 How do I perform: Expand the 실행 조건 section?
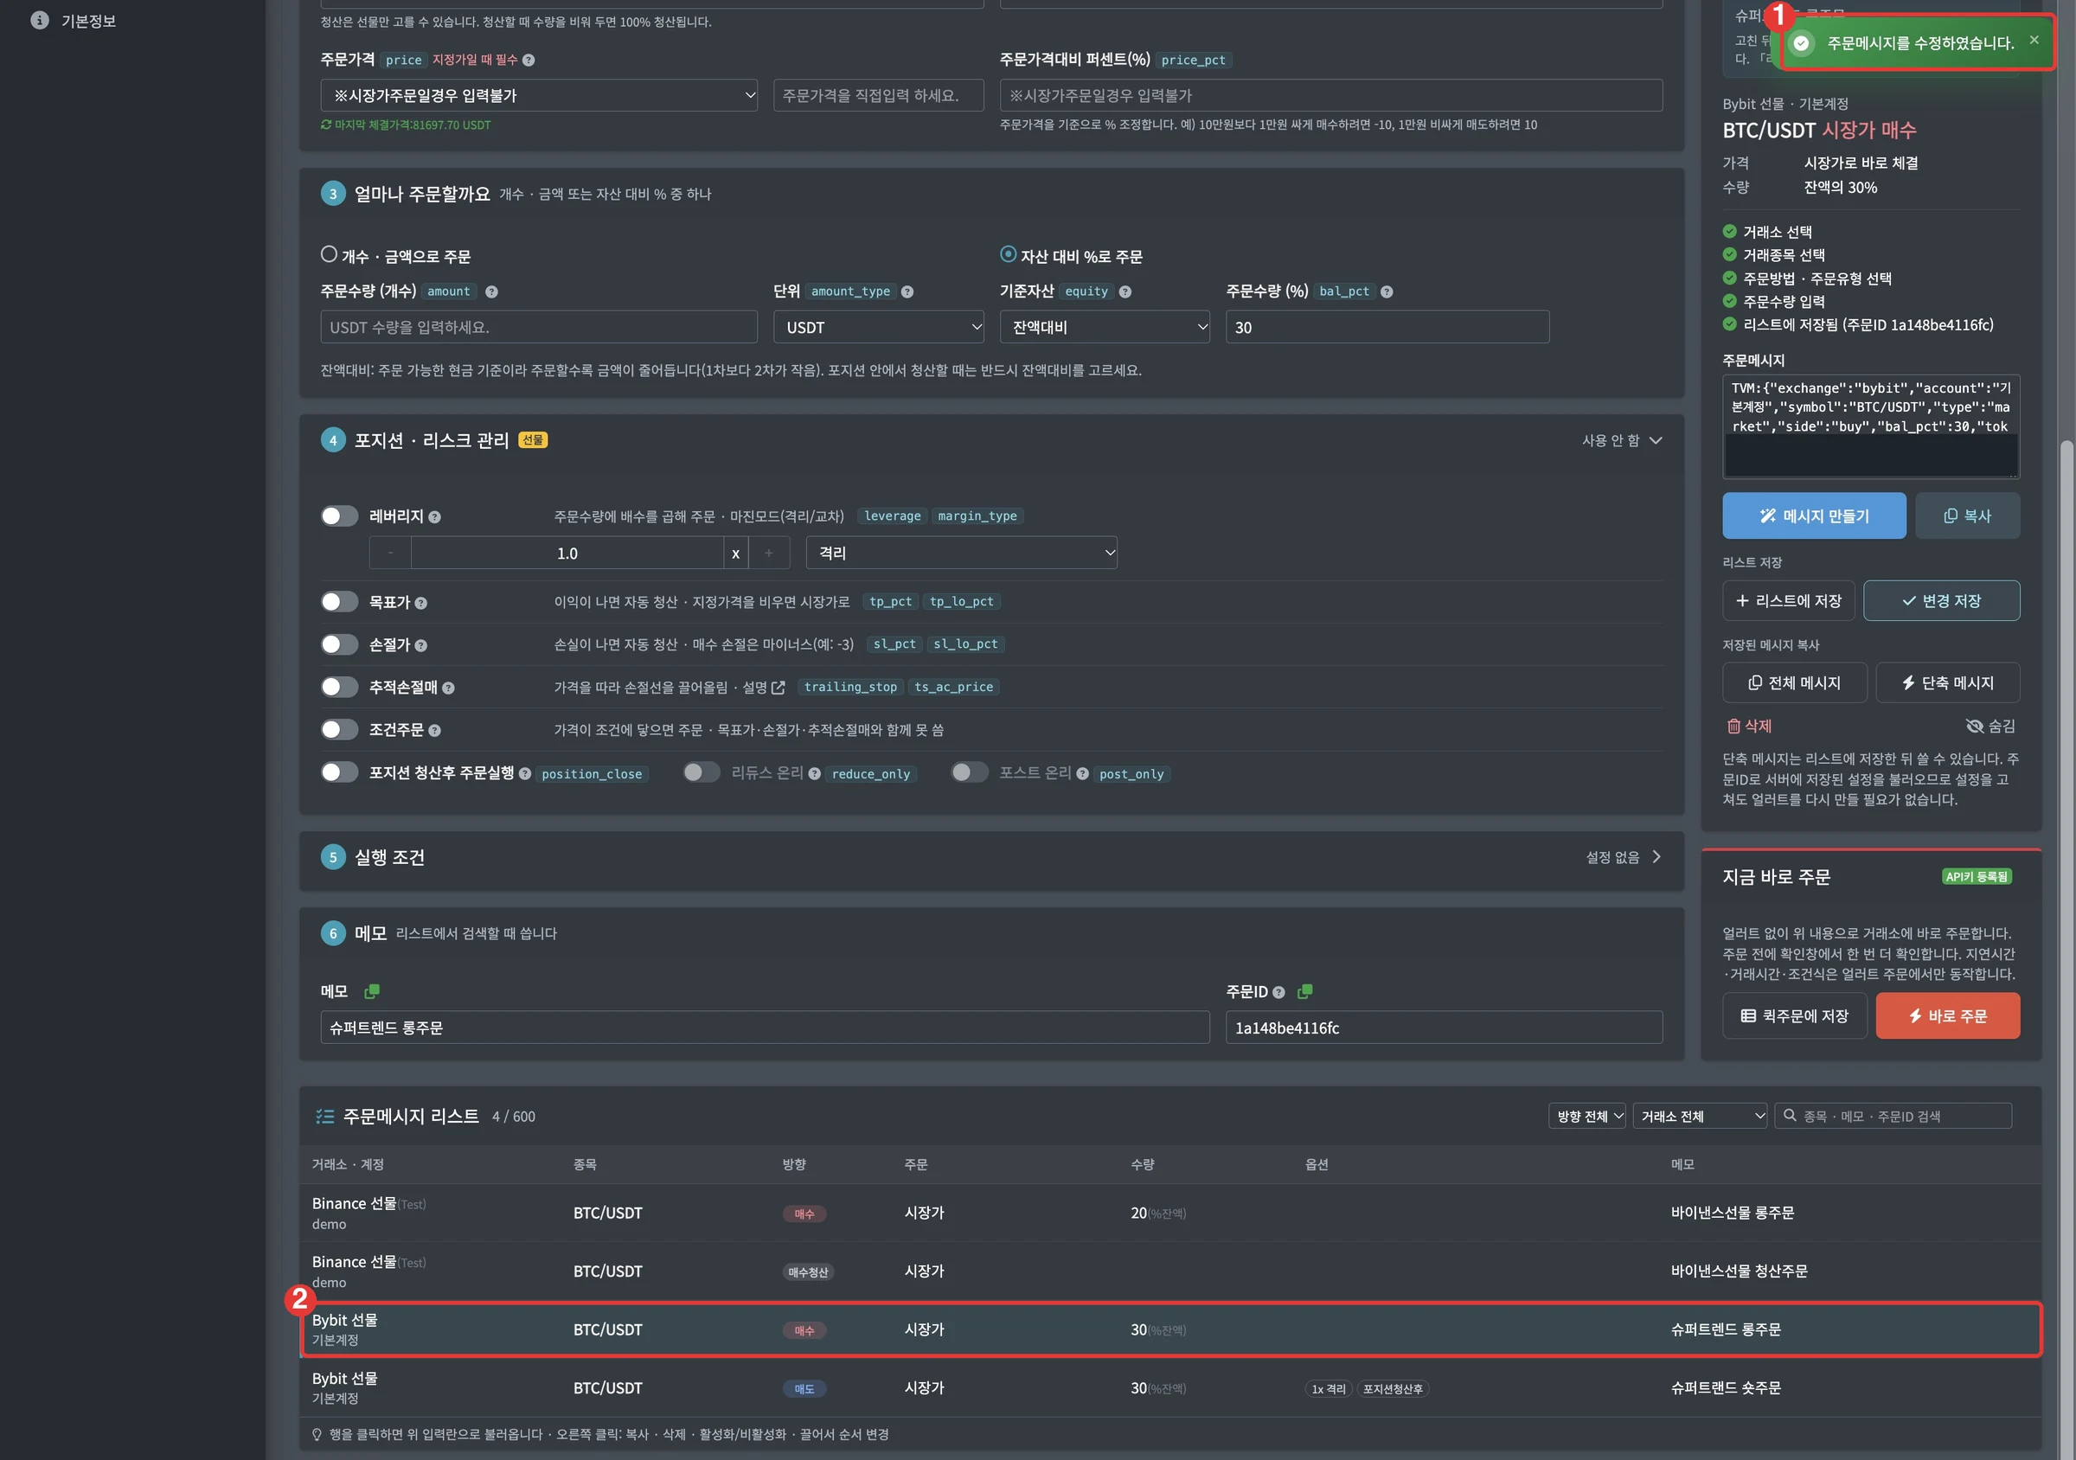pos(1623,857)
